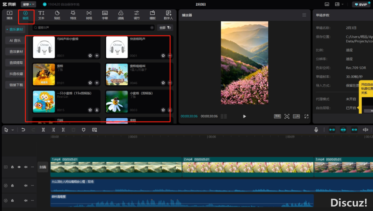Preview the 小蜜蜂（剪辑版） flower thumbnail
The height and width of the screenshot is (211, 373).
(x=117, y=102)
